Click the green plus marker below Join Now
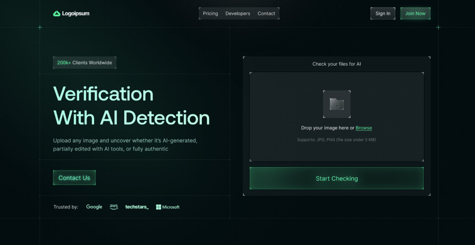The width and height of the screenshot is (475, 245). click(438, 27)
